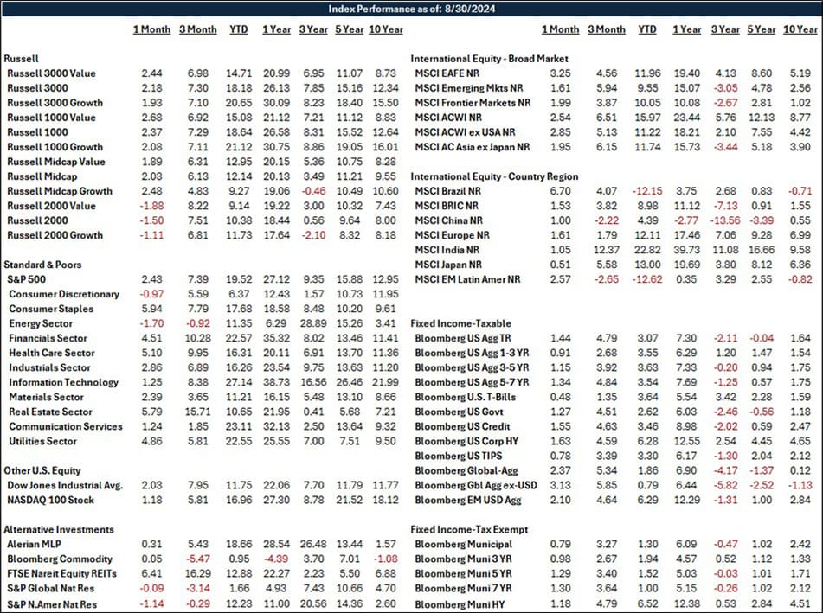This screenshot has height=613, width=823.
Task: Select the "Bloomberg US Corp HY" label
Action: tap(466, 441)
